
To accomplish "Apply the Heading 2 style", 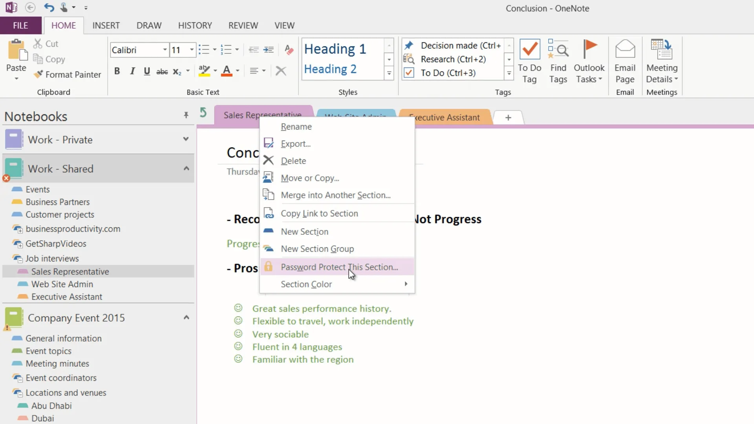I will (330, 69).
